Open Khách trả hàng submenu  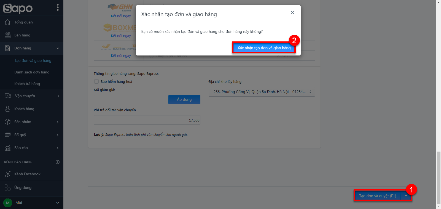[27, 84]
